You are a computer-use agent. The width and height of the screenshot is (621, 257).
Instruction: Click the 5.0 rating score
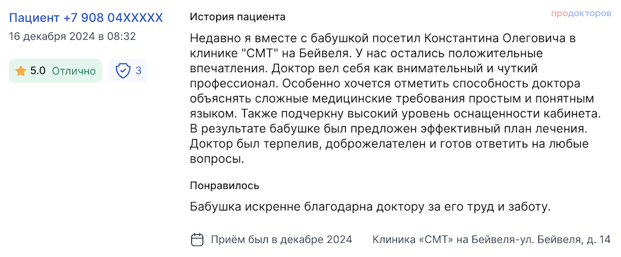pyautogui.click(x=38, y=71)
